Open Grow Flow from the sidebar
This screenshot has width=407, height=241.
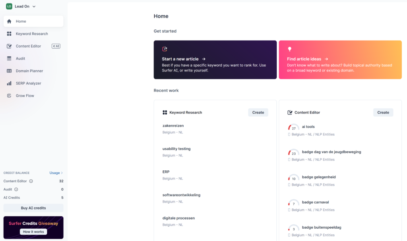click(33, 96)
